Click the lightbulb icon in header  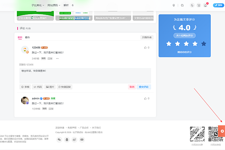[x=173, y=6]
